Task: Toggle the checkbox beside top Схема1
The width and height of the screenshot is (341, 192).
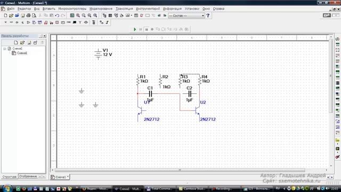Action: tap(10, 49)
